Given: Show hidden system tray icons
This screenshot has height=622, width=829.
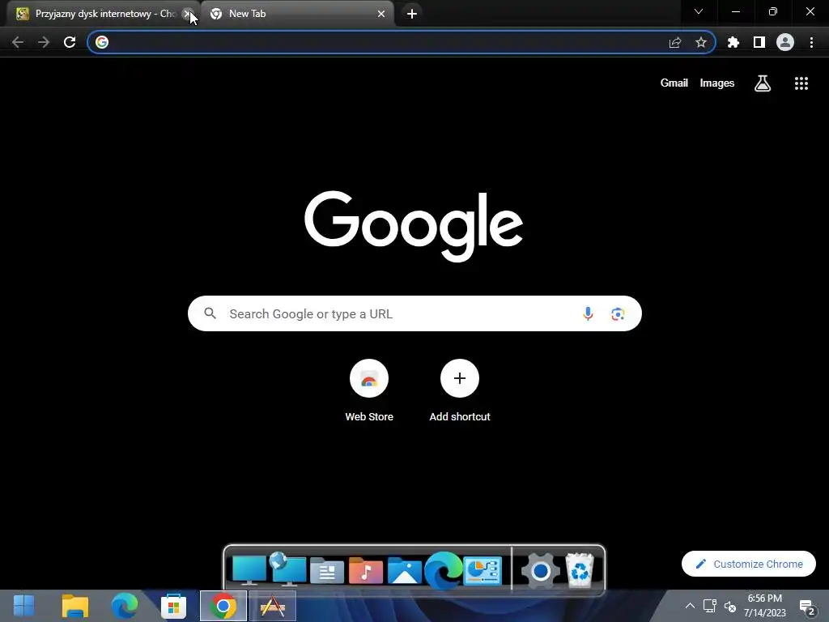Looking at the screenshot, I should click(690, 606).
